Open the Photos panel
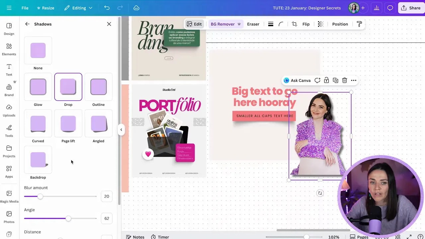 (9, 217)
